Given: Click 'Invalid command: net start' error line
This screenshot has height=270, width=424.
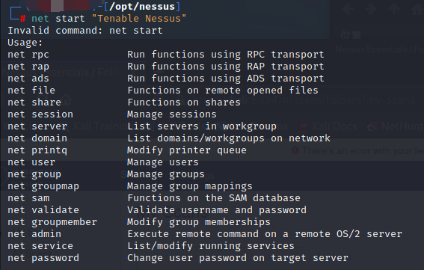Looking at the screenshot, I should click(85, 31).
